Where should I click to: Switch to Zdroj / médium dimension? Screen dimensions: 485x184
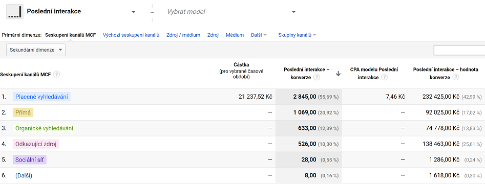point(183,35)
